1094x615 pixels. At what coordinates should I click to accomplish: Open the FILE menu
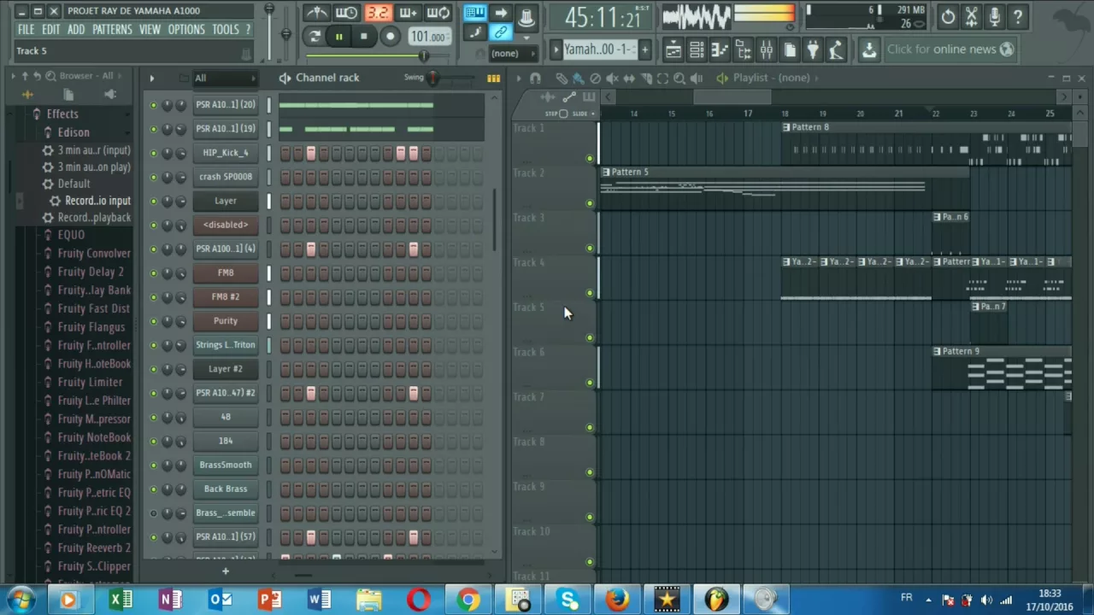click(26, 30)
